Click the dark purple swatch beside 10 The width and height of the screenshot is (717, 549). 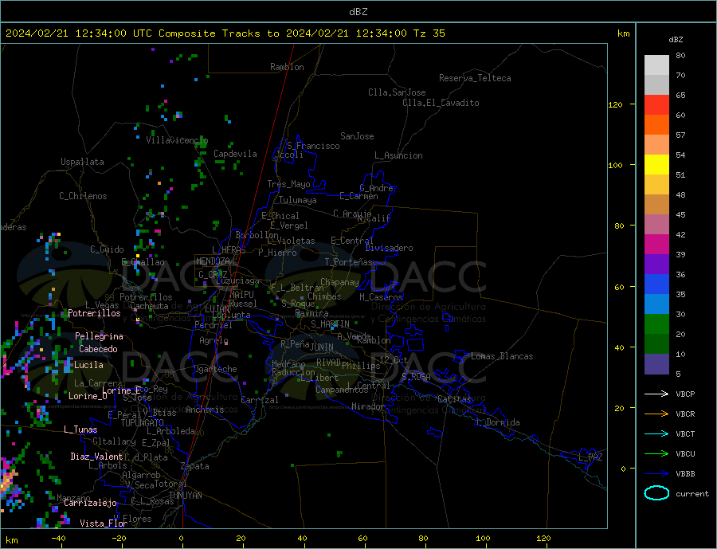point(656,363)
